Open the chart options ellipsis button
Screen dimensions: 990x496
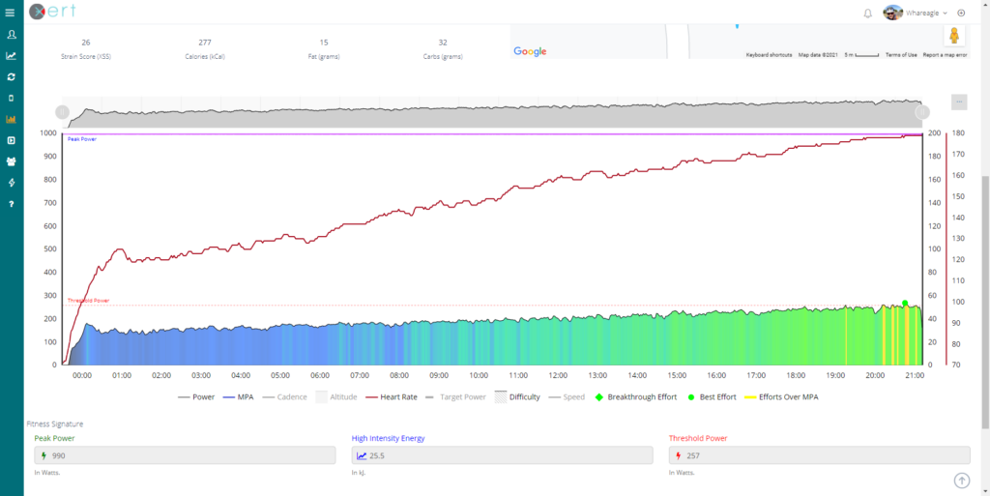click(x=959, y=102)
